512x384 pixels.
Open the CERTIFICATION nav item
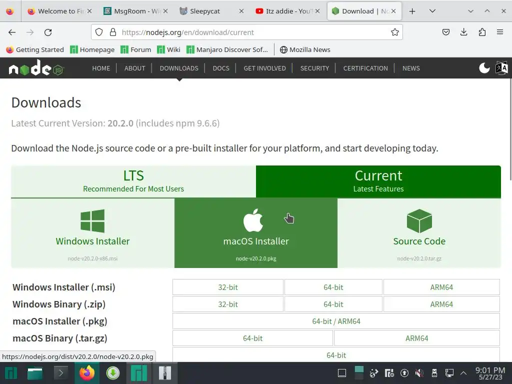(x=365, y=68)
